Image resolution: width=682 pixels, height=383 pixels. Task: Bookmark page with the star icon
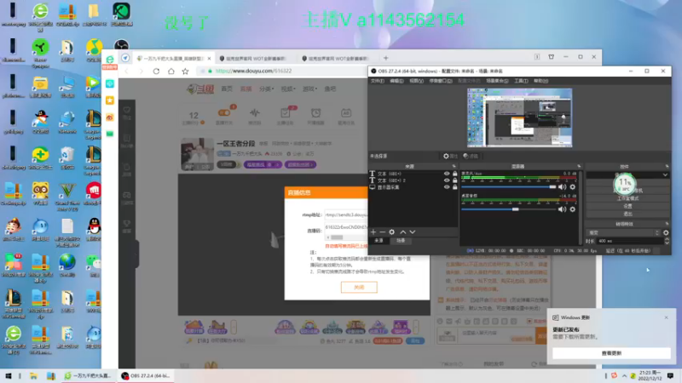[x=185, y=71]
